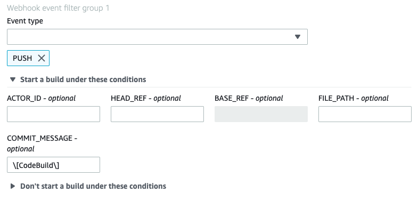Click the ACTOR_ID - optional label

click(x=42, y=98)
